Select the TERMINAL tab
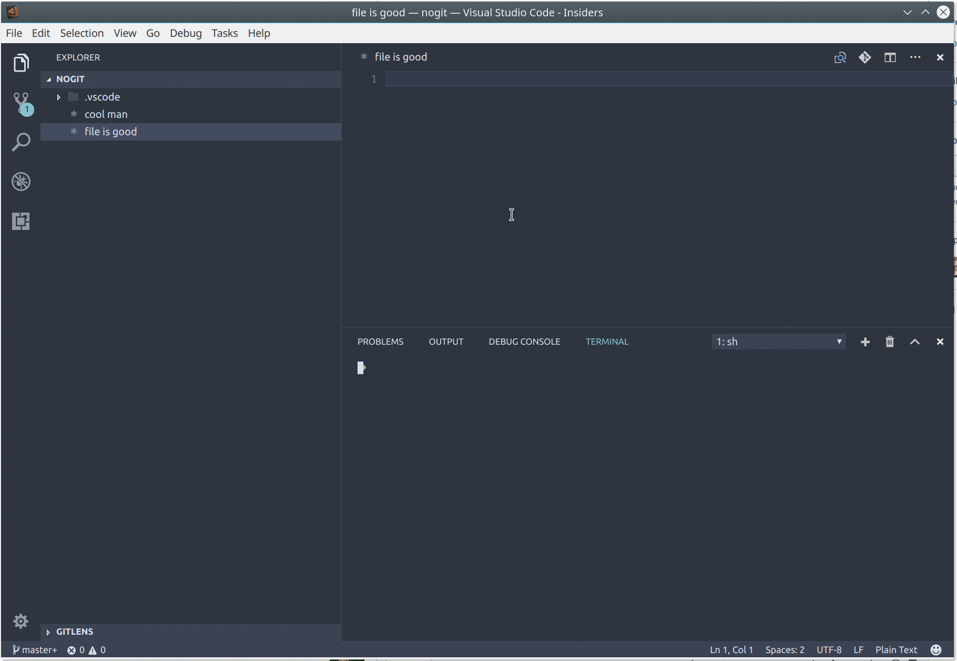Viewport: 957px width, 661px height. pos(607,342)
